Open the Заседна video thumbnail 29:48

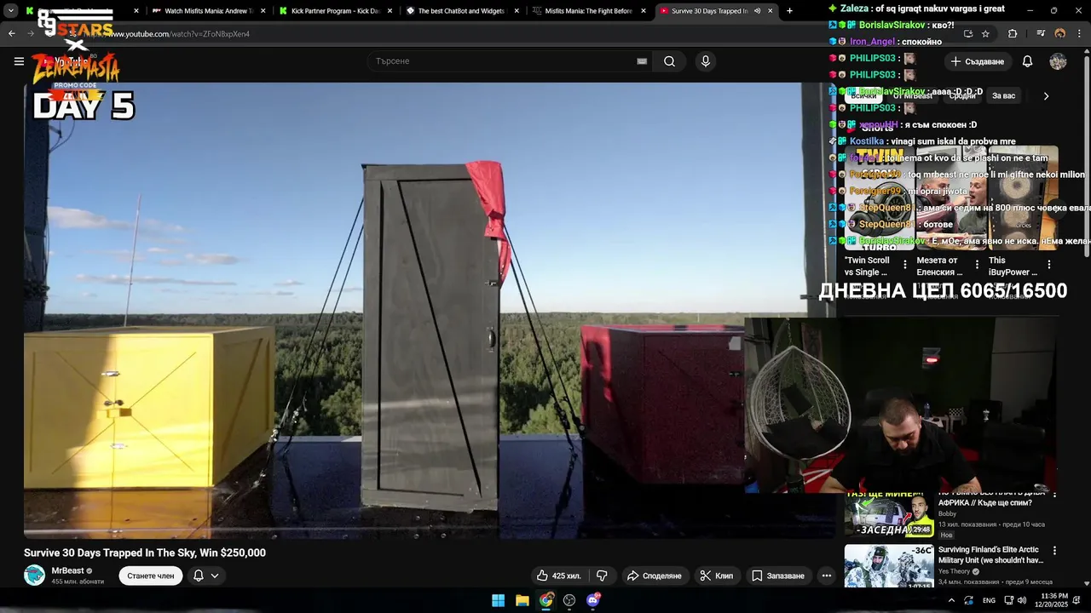pyautogui.click(x=889, y=515)
